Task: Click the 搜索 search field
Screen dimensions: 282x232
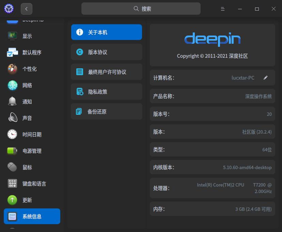Action: point(141,9)
